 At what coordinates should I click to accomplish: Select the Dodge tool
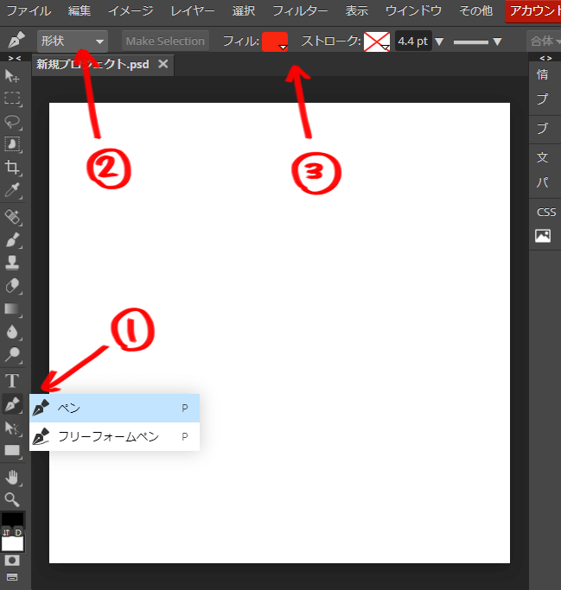[x=12, y=354]
